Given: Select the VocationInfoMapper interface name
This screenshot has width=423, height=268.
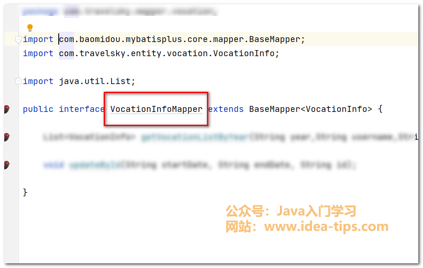Looking at the screenshot, I should point(156,109).
